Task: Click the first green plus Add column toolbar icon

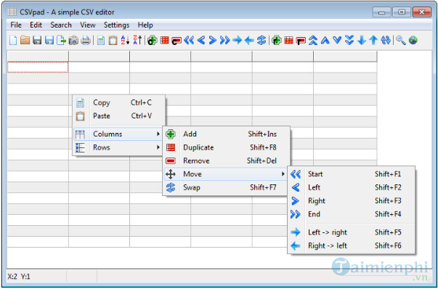Action: pyautogui.click(x=153, y=40)
